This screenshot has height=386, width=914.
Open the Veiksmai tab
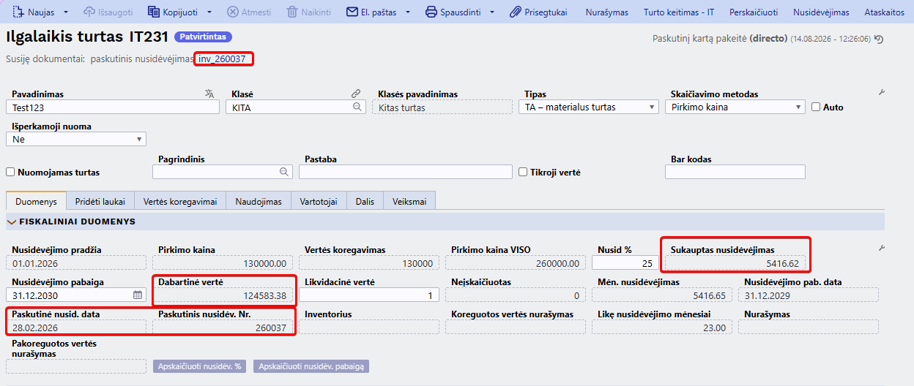click(x=409, y=201)
